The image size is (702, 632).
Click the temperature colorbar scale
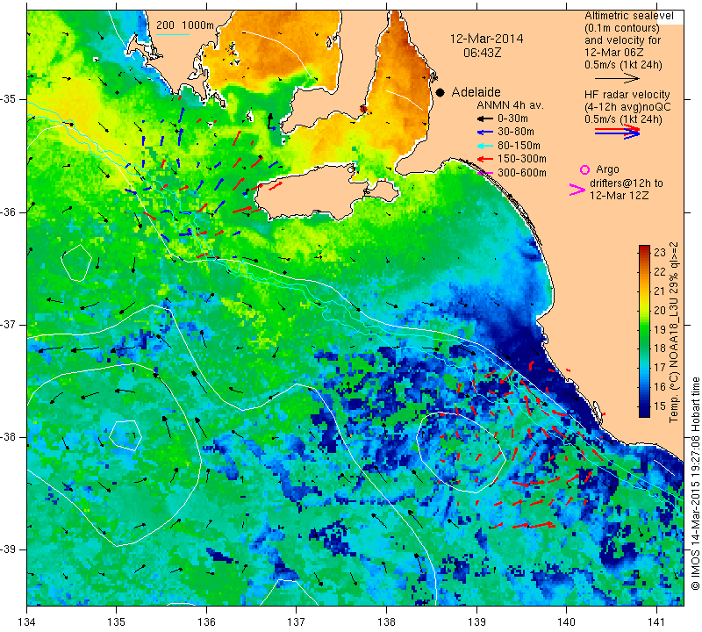[644, 331]
